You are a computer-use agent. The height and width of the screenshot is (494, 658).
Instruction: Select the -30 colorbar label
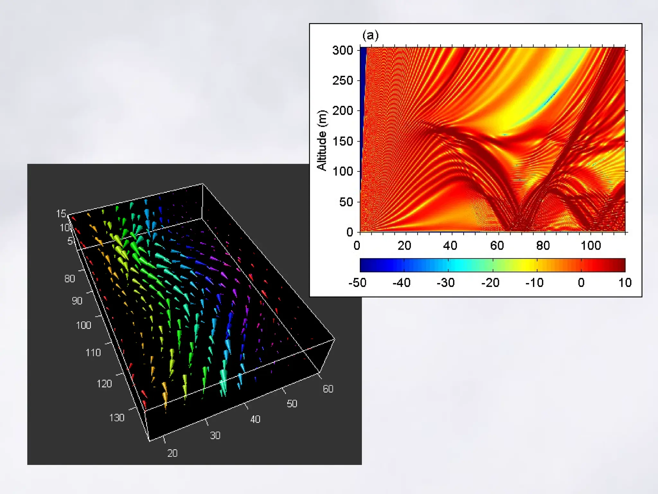[445, 283]
